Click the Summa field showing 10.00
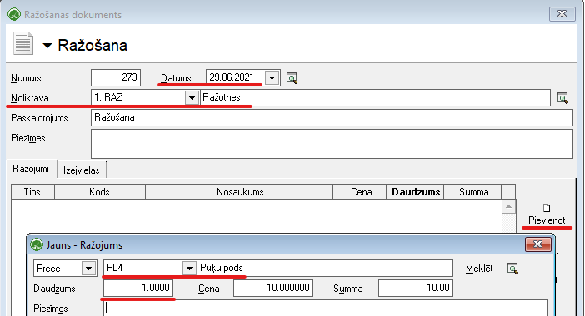Viewport: 585px width, 316px height. click(x=416, y=288)
